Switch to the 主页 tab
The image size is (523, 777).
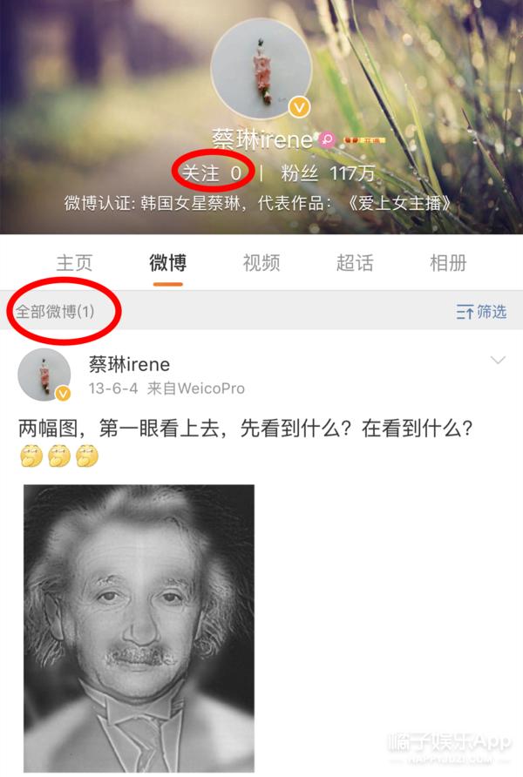(x=74, y=263)
